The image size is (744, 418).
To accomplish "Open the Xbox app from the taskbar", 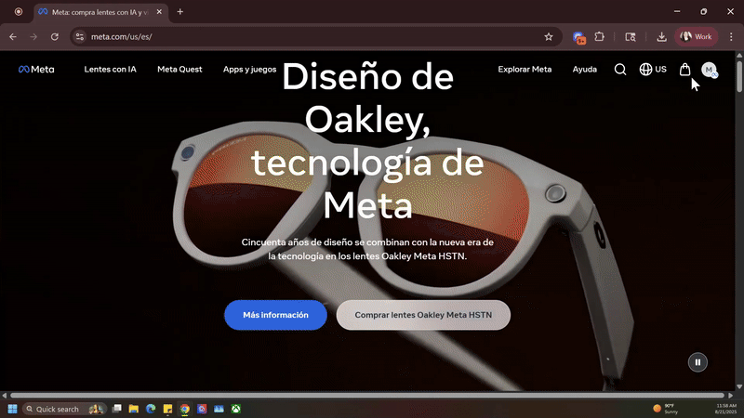I will 237,409.
